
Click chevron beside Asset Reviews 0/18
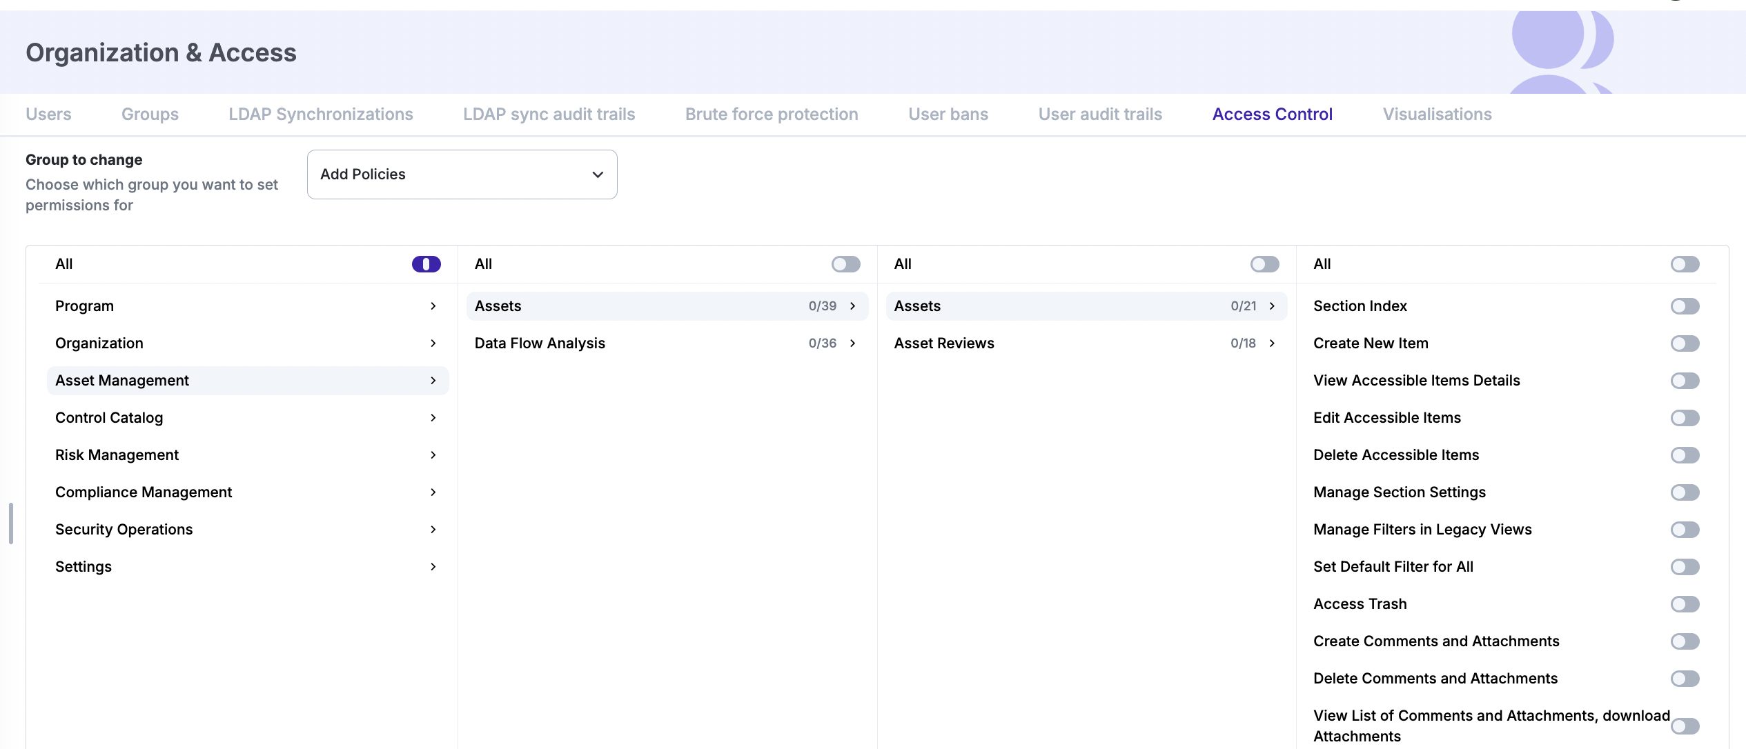[1272, 343]
